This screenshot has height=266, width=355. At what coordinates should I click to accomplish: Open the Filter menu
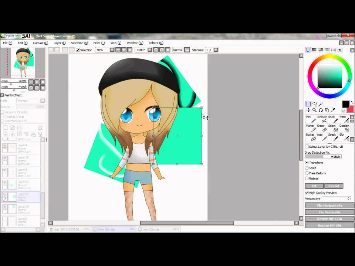[97, 42]
